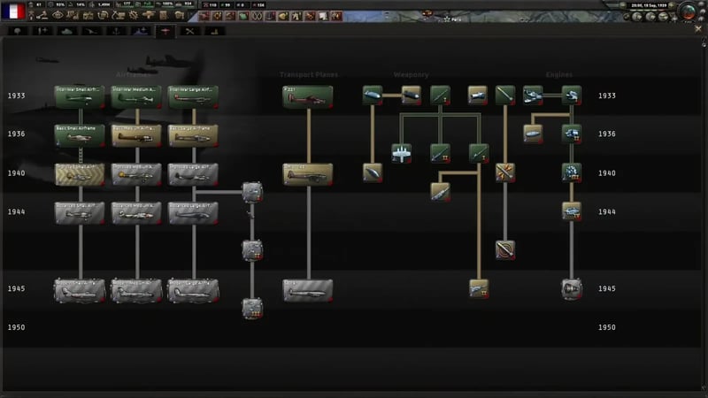Screen dimensions: 708x398
Task: Open the eye intelligence icon in top bar
Action: 58,16
